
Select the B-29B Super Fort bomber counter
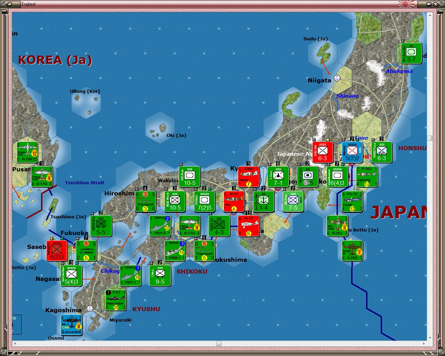click(x=27, y=152)
